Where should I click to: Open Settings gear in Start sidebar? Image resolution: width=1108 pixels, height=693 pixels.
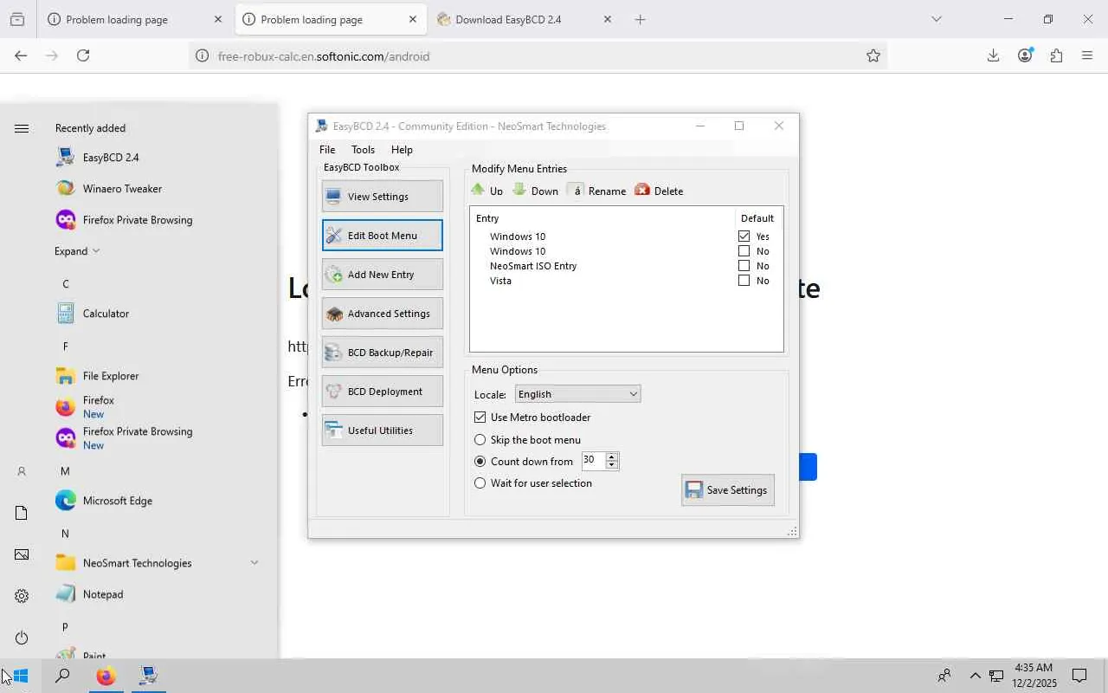coord(22,596)
